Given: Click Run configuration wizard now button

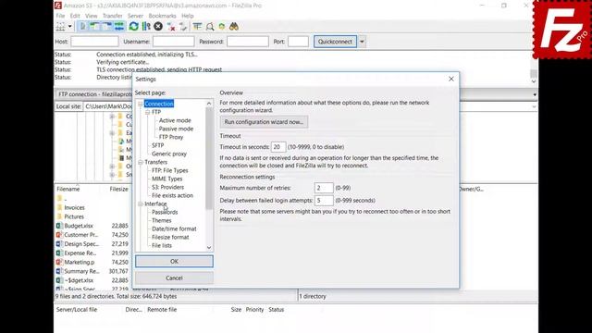Looking at the screenshot, I should tap(264, 122).
